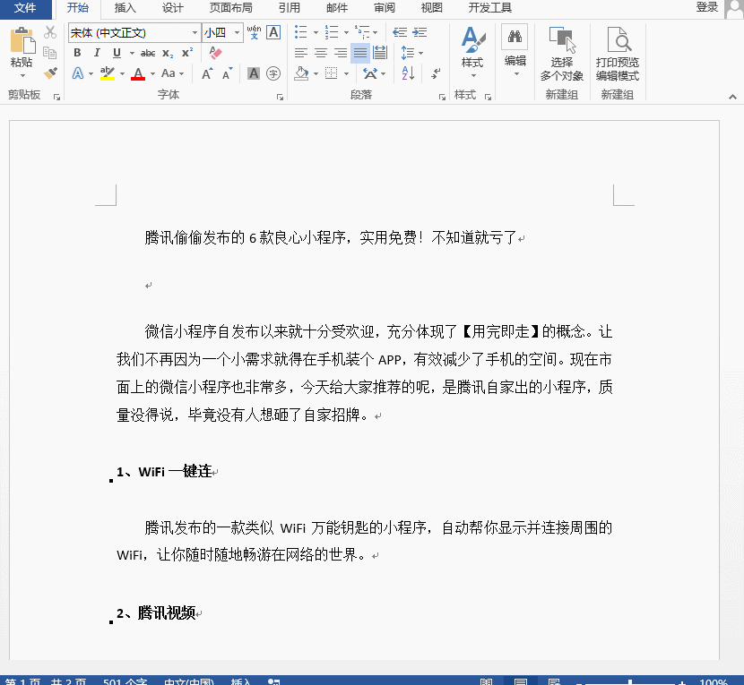The height and width of the screenshot is (685, 744).
Task: Toggle strikethrough formatting
Action: coord(149,52)
